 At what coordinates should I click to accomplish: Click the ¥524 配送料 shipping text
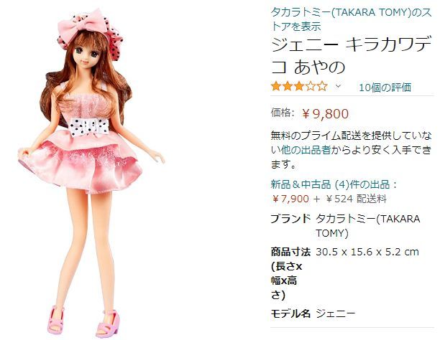[x=356, y=199]
